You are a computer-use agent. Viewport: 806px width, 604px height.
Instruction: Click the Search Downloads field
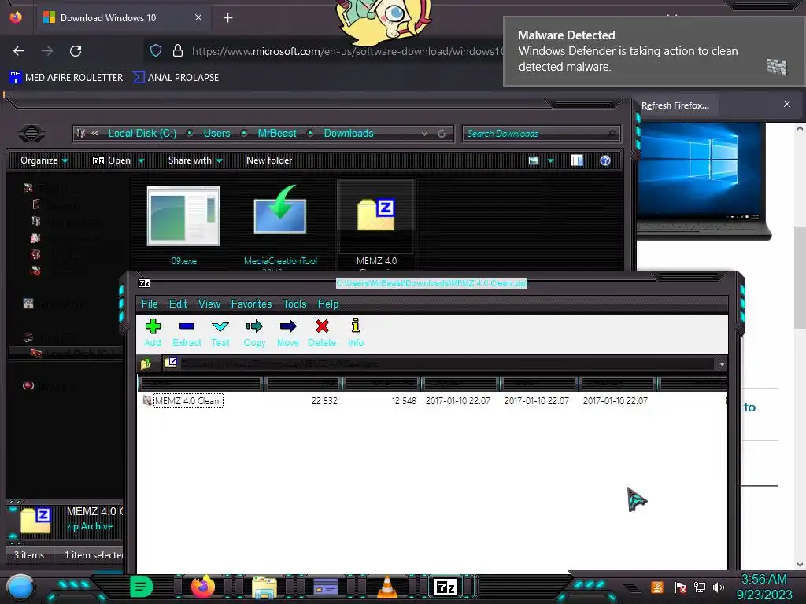point(541,134)
